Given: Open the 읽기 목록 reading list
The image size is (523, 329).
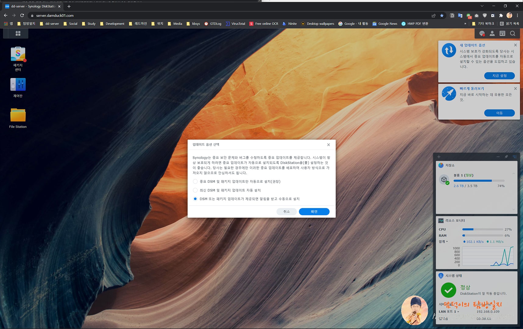Looking at the screenshot, I should pyautogui.click(x=510, y=24).
